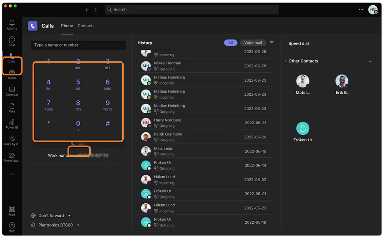Select Håkan Lund call from 2022-06-02
Viewport: 384px width, 238px height.
[205, 180]
